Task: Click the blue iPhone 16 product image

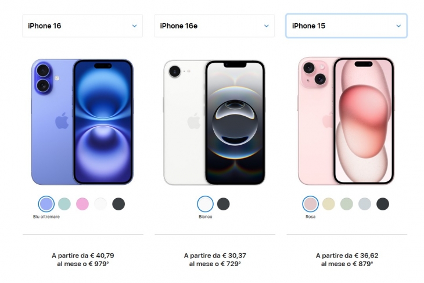Action: pyautogui.click(x=82, y=122)
